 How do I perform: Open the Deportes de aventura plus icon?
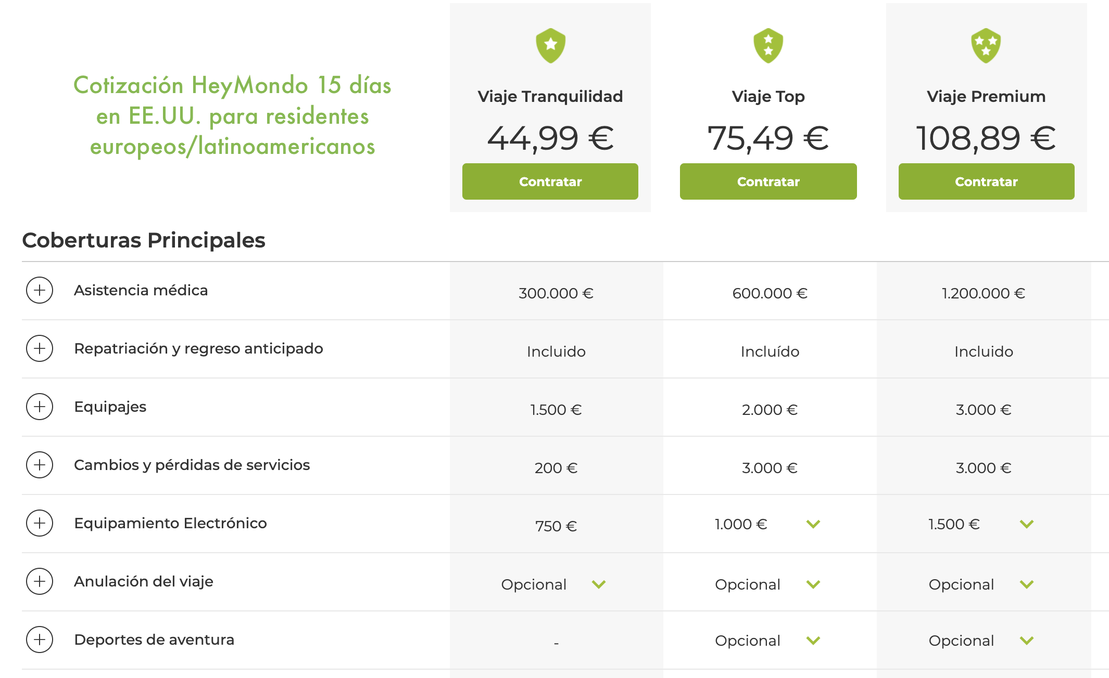[40, 640]
